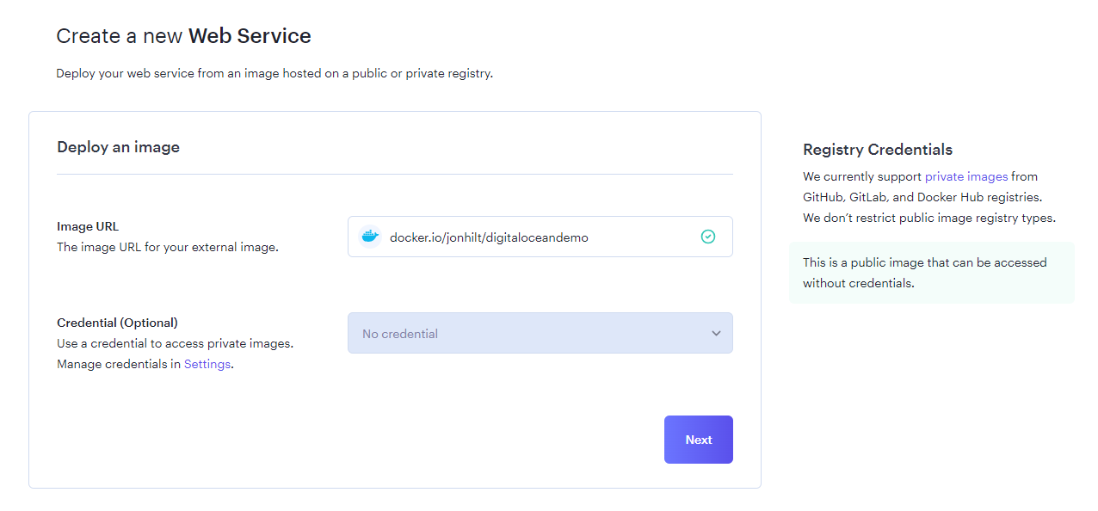1098x511 pixels.
Task: Open the No credential dropdown
Action: tap(540, 333)
